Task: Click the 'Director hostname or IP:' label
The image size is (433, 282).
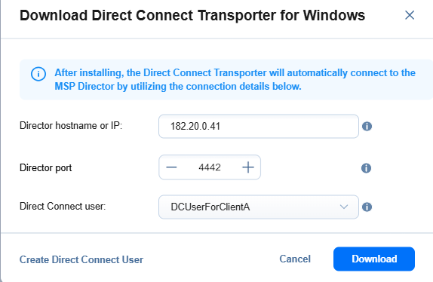Action: click(x=71, y=126)
